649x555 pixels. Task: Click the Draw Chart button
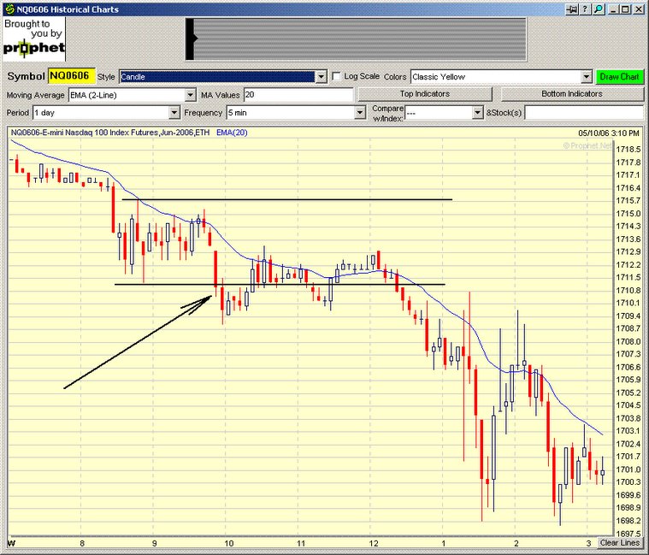(620, 77)
